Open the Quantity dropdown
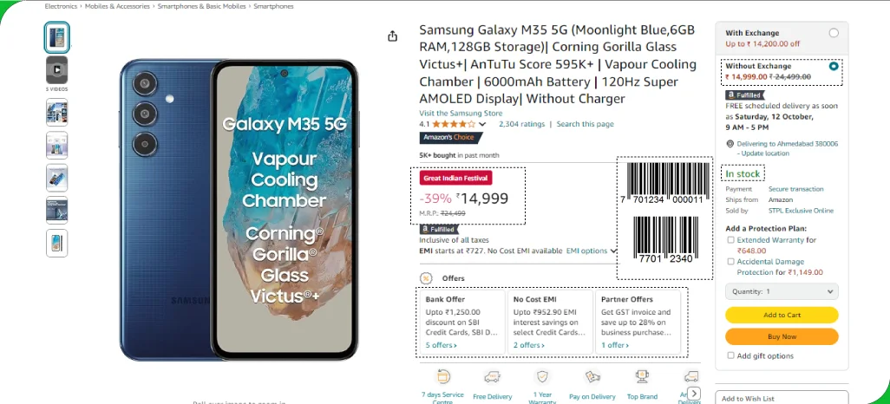 coord(782,292)
